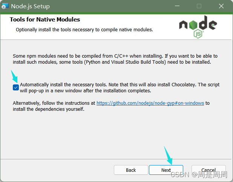Open the node-gyp on-windows GitHub link
This screenshot has width=233, height=182.
[150, 103]
